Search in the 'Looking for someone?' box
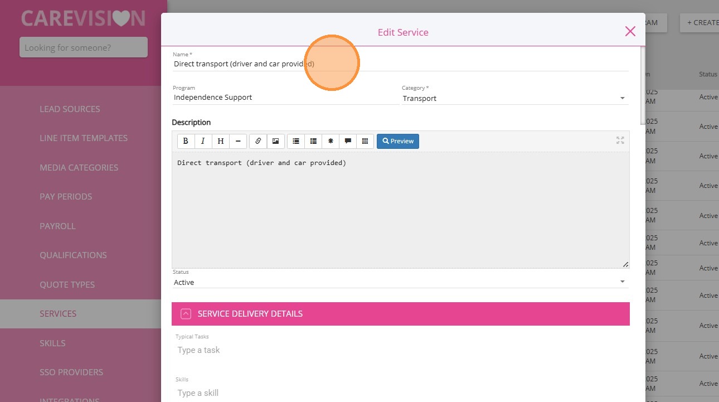719x402 pixels. click(84, 47)
